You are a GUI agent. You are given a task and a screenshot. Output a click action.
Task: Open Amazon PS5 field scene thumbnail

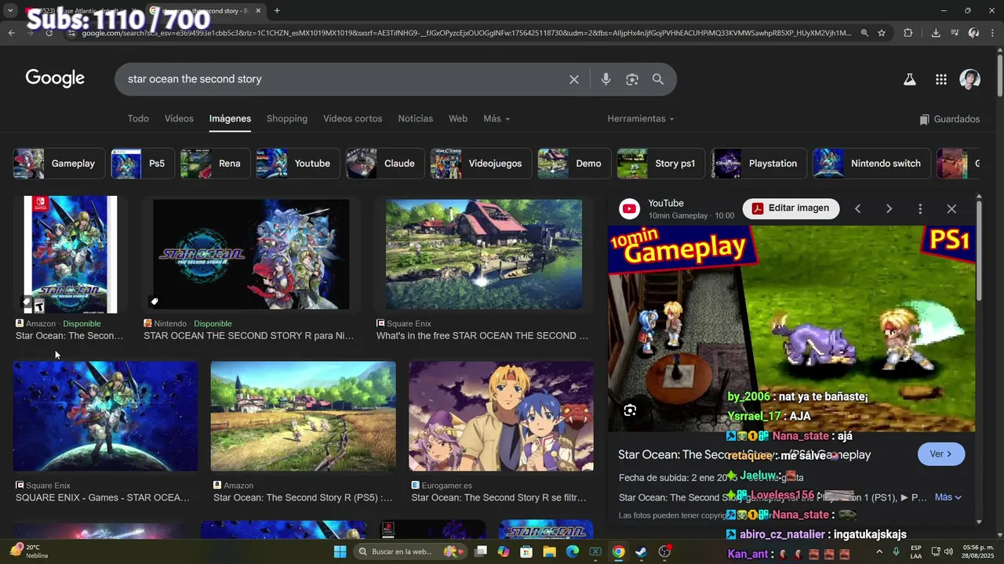(x=303, y=416)
